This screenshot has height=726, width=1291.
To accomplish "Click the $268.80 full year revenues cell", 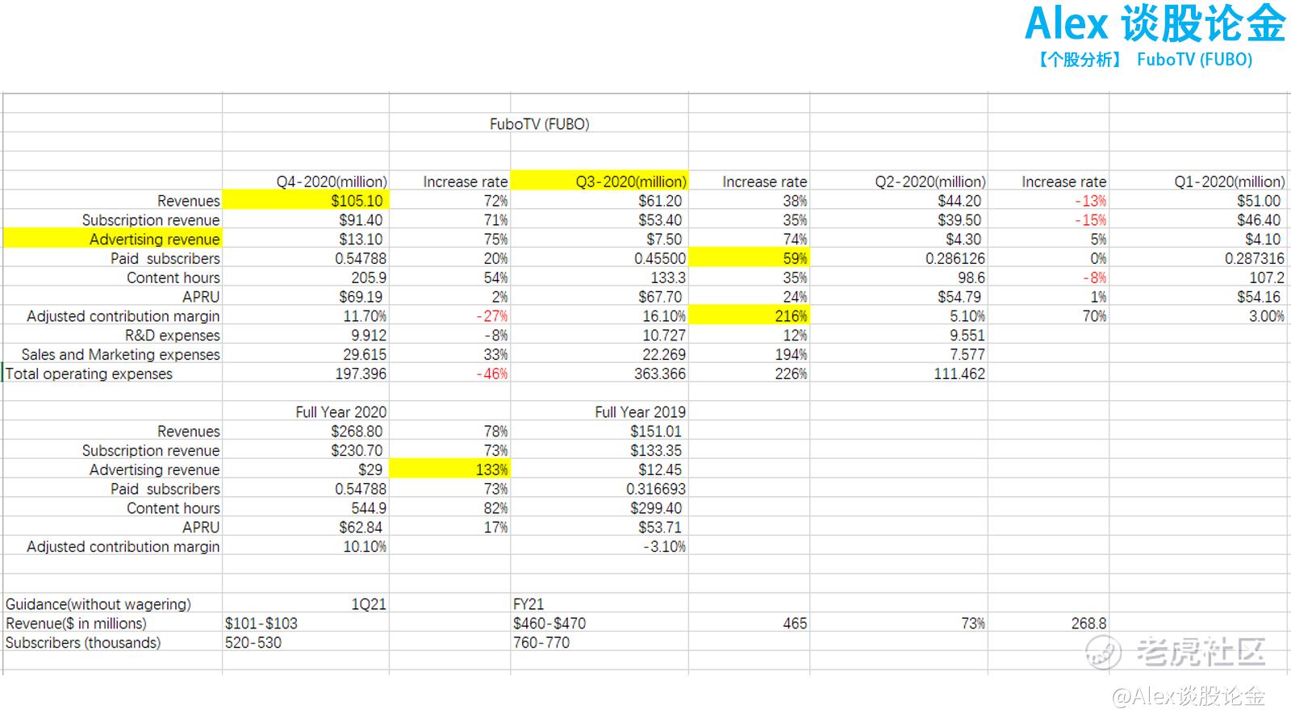I will tap(306, 432).
